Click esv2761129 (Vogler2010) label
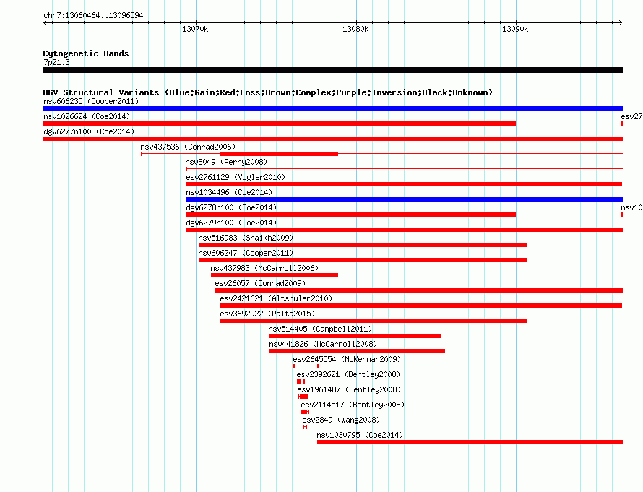 (x=236, y=177)
